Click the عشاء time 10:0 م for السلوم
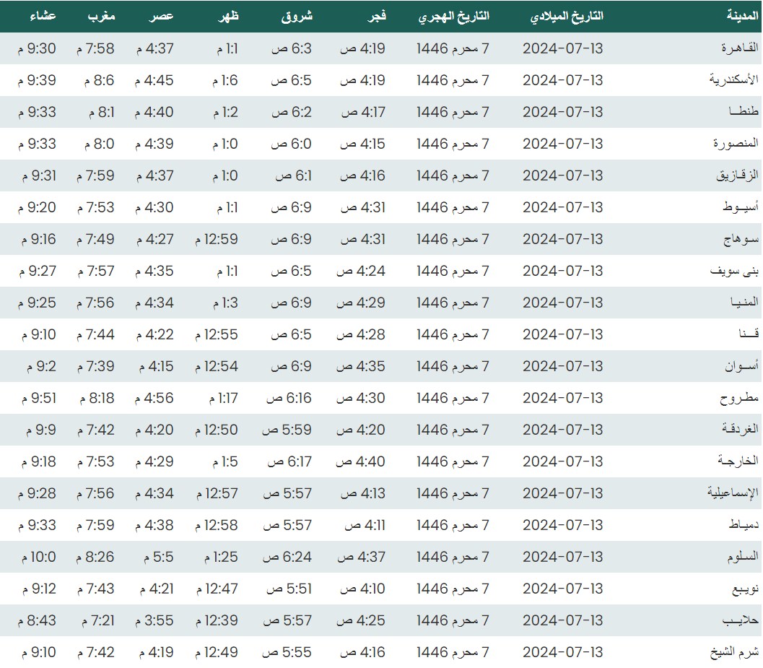The image size is (763, 668). (x=39, y=557)
